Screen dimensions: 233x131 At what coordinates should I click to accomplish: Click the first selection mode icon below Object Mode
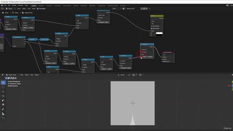click(x=6, y=78)
